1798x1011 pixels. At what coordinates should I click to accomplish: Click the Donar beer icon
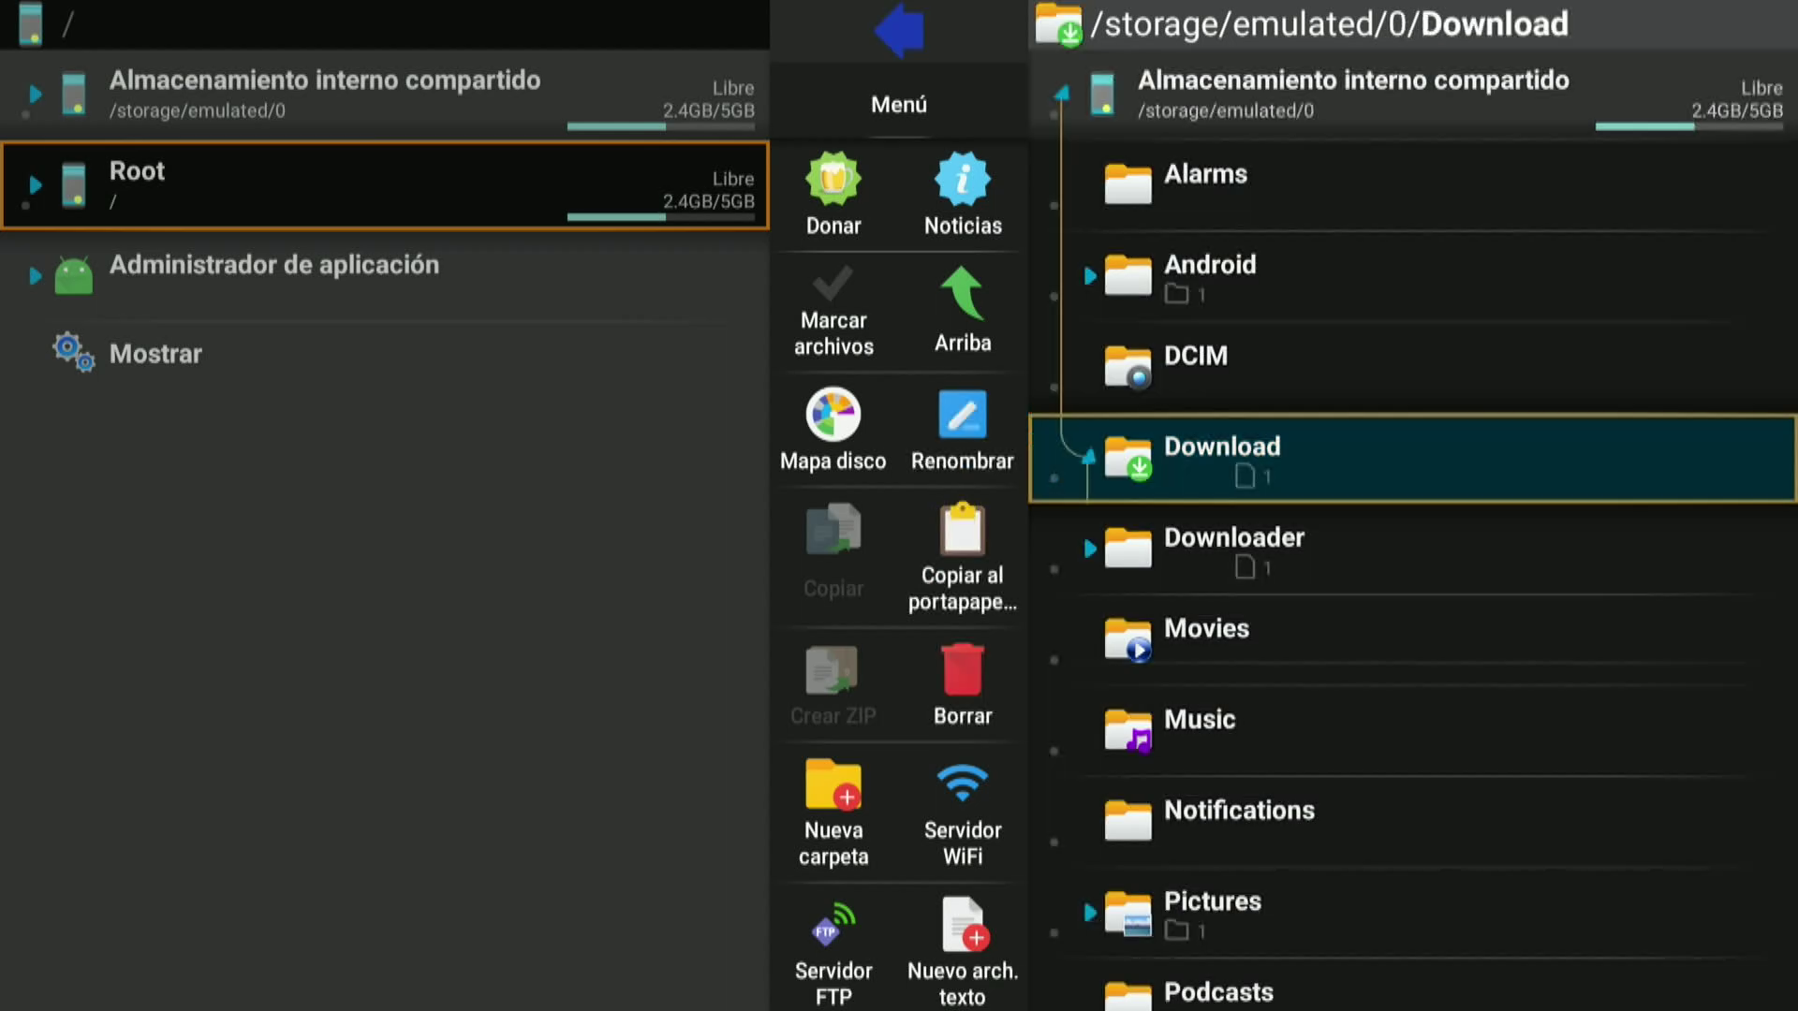833,179
